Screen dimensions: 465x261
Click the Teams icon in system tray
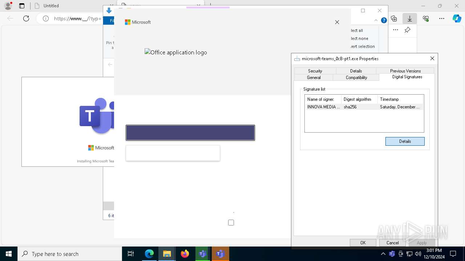tap(392, 254)
